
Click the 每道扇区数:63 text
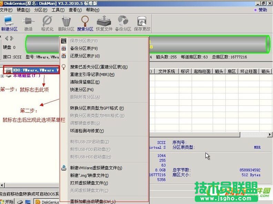click(x=194, y=57)
